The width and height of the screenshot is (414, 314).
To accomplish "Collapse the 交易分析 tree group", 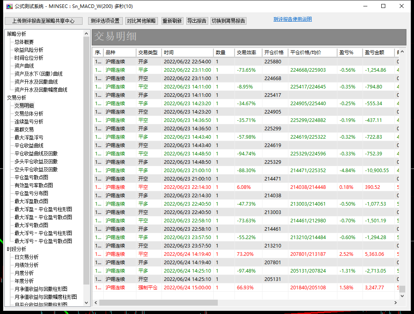I will point(16,98).
